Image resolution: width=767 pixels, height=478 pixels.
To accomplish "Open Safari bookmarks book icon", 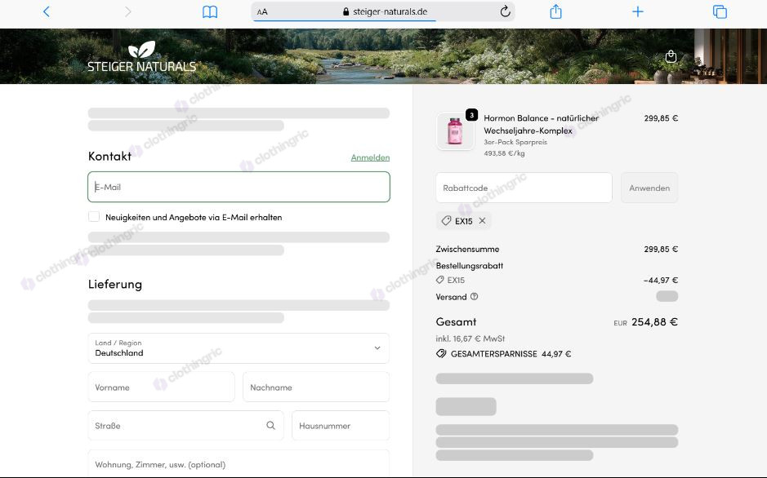I will [210, 11].
